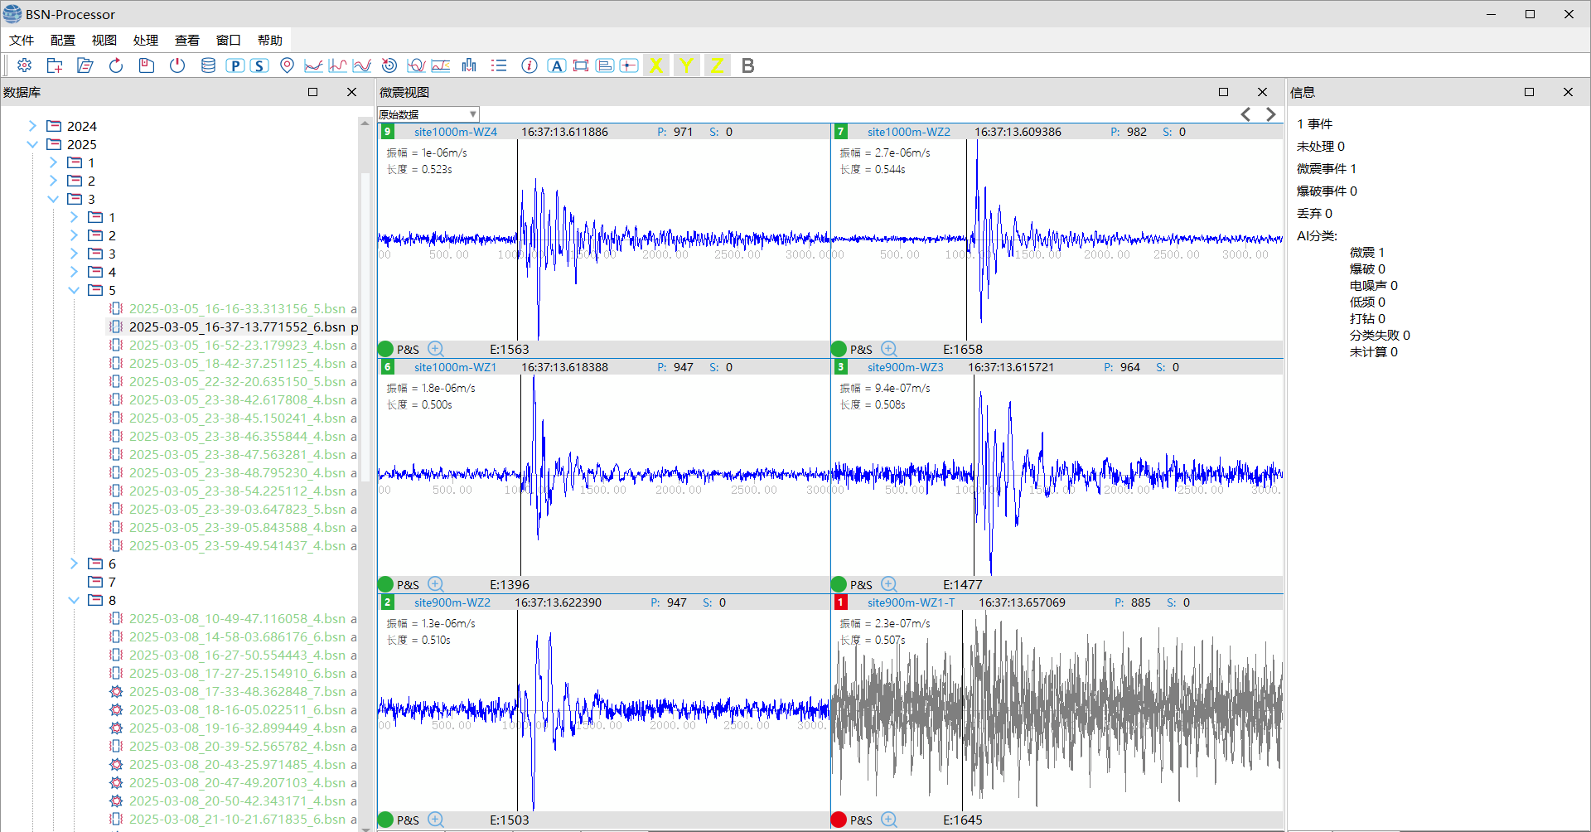Toggle the X component button
This screenshot has width=1591, height=832.
(x=655, y=65)
